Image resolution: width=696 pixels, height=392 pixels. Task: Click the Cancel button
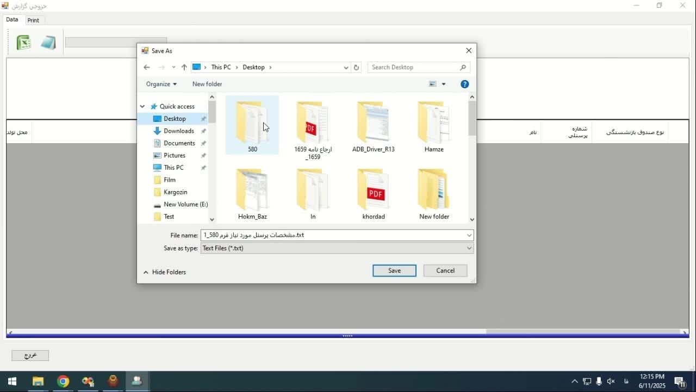click(x=445, y=271)
